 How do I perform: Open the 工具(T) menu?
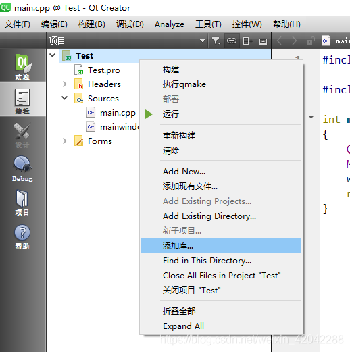(x=208, y=24)
